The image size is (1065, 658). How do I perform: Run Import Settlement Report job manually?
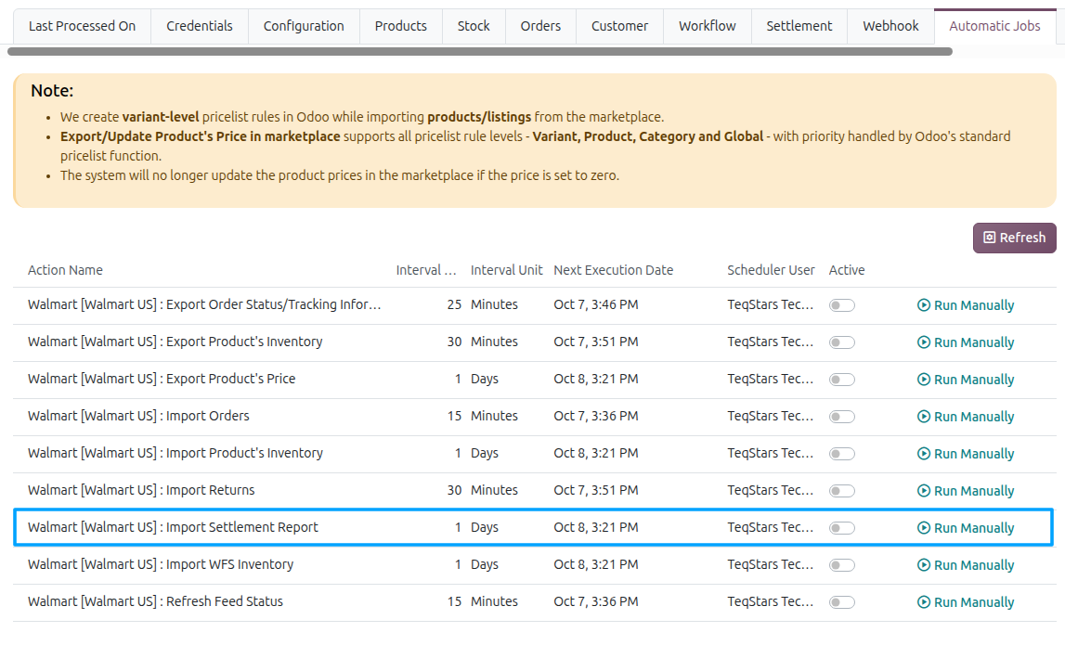[x=965, y=528]
